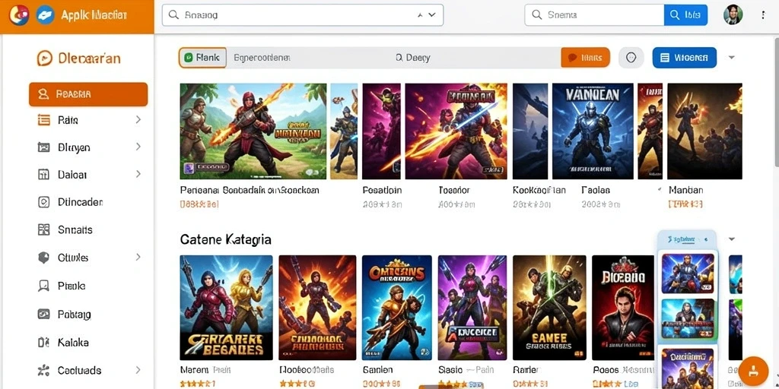Image resolution: width=779 pixels, height=389 pixels.
Task: Open the Marem two-heroes game cover
Action: (x=226, y=308)
